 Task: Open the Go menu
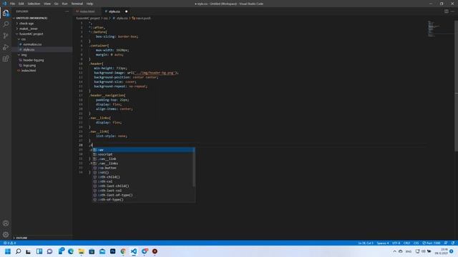pyautogui.click(x=56, y=4)
